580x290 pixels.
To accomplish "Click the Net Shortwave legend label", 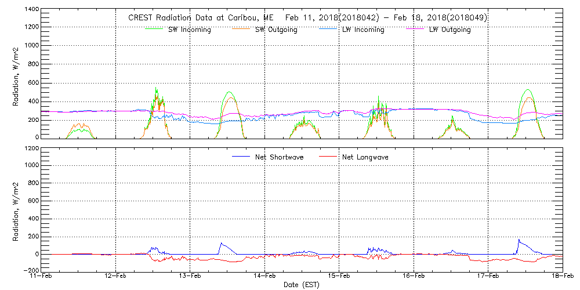I will 280,157.
